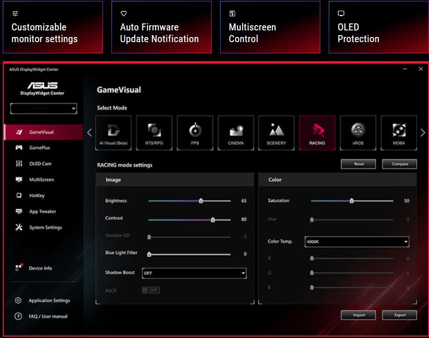Select the AI Visual (Beta) mode
The height and width of the screenshot is (338, 429).
pyautogui.click(x=114, y=132)
